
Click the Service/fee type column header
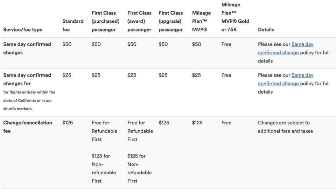[23, 30]
